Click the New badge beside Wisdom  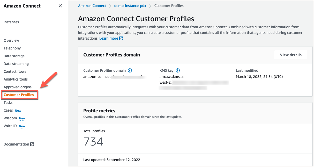[22, 118]
